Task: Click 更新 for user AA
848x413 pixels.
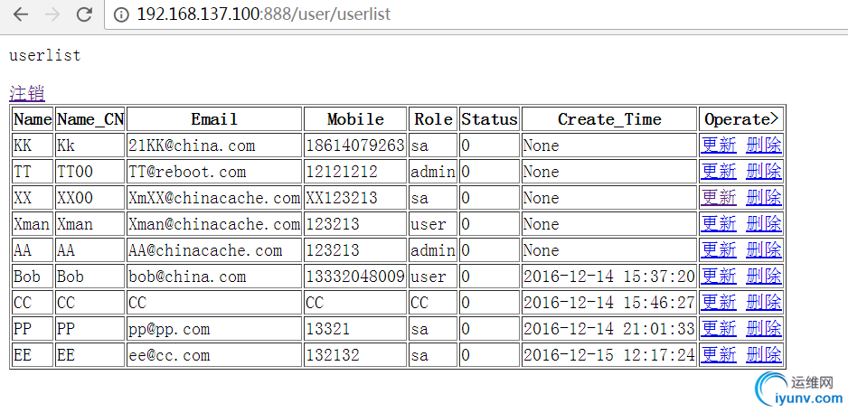Action: (x=718, y=250)
